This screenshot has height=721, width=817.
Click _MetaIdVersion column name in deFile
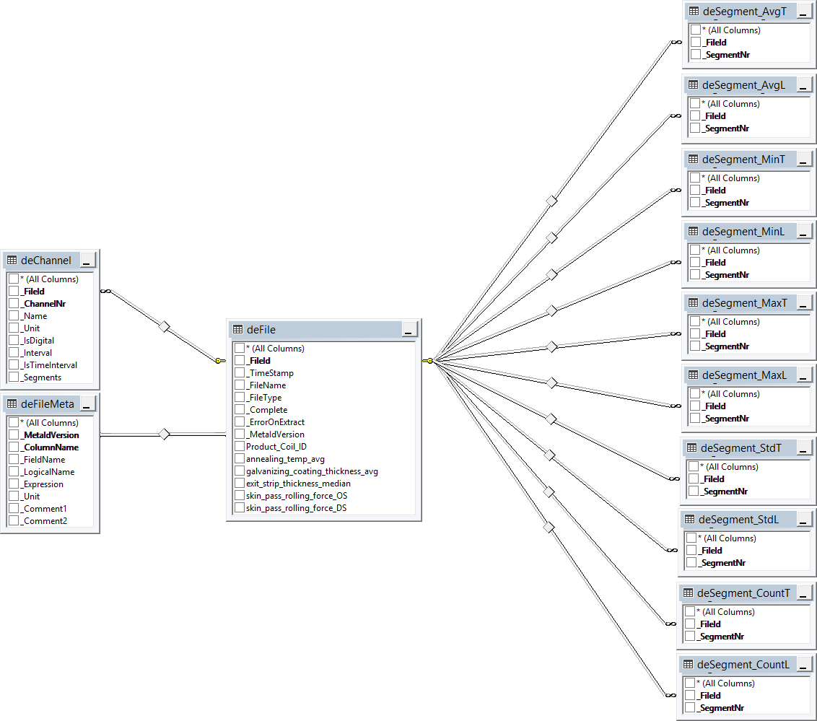tap(275, 434)
